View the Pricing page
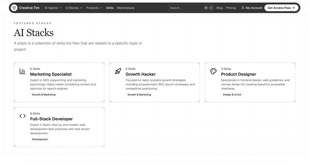Viewport: 309px width, 165px height. (231, 8)
